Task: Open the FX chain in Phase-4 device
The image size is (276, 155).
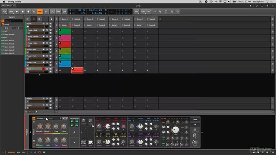Action: (x=195, y=124)
